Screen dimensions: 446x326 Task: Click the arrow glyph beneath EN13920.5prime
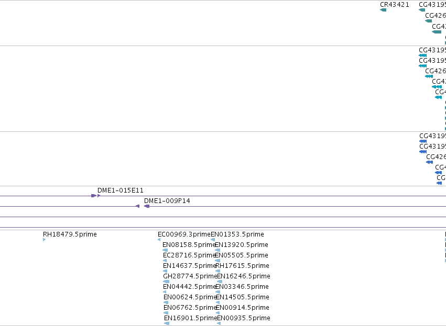tap(217, 250)
